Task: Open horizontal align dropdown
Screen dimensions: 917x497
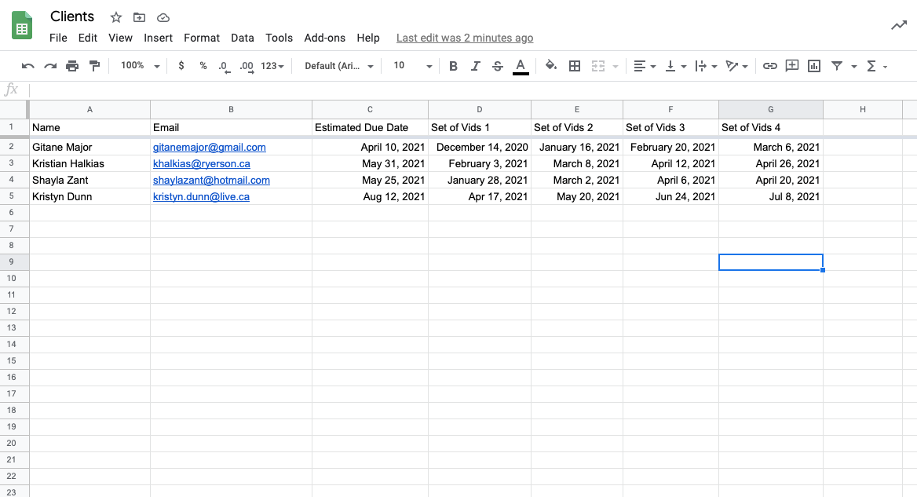Action: (x=645, y=66)
